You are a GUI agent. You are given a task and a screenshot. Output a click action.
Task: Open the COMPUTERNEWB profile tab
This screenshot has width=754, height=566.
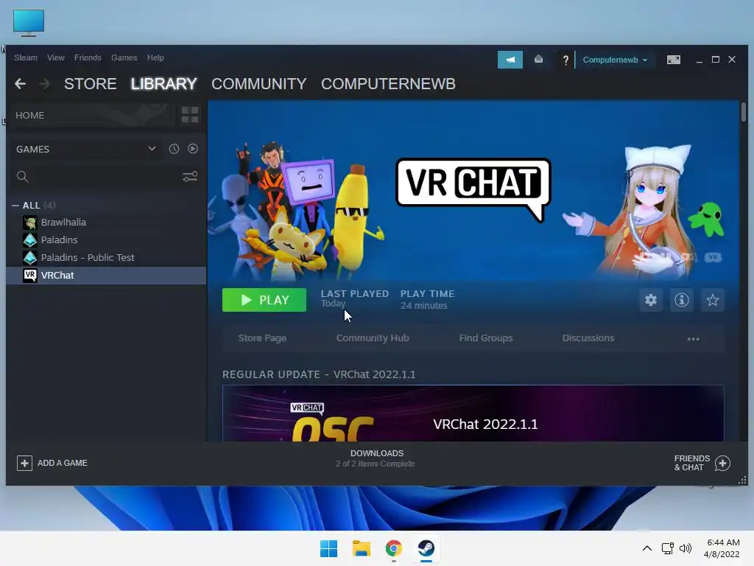(x=388, y=84)
